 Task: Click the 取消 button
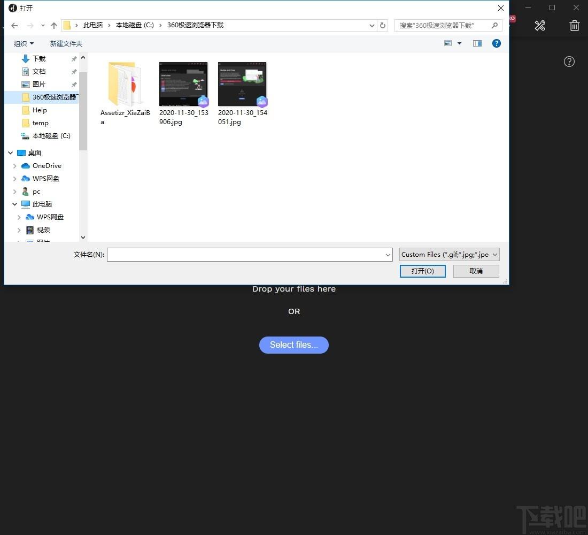pos(476,271)
